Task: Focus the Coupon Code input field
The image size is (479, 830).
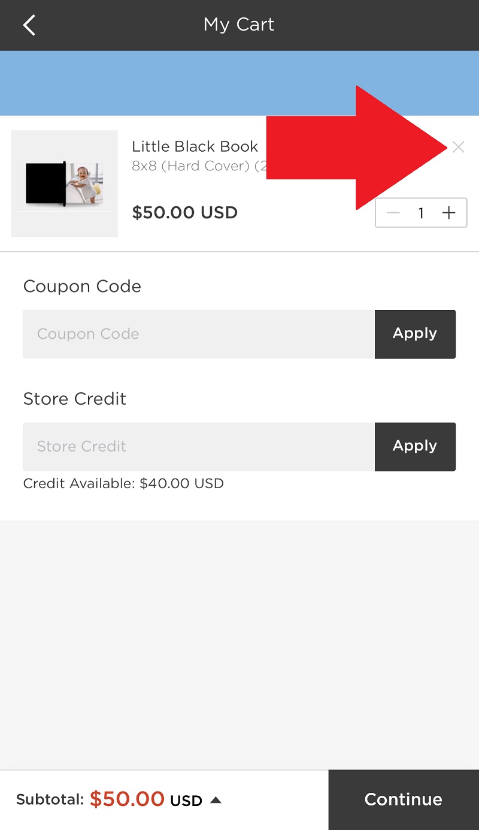Action: (199, 334)
